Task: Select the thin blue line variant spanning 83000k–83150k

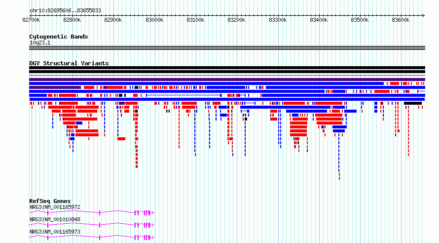Action: 183,96
